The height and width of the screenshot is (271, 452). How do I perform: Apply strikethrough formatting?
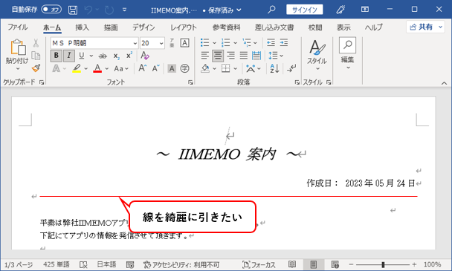pos(103,56)
